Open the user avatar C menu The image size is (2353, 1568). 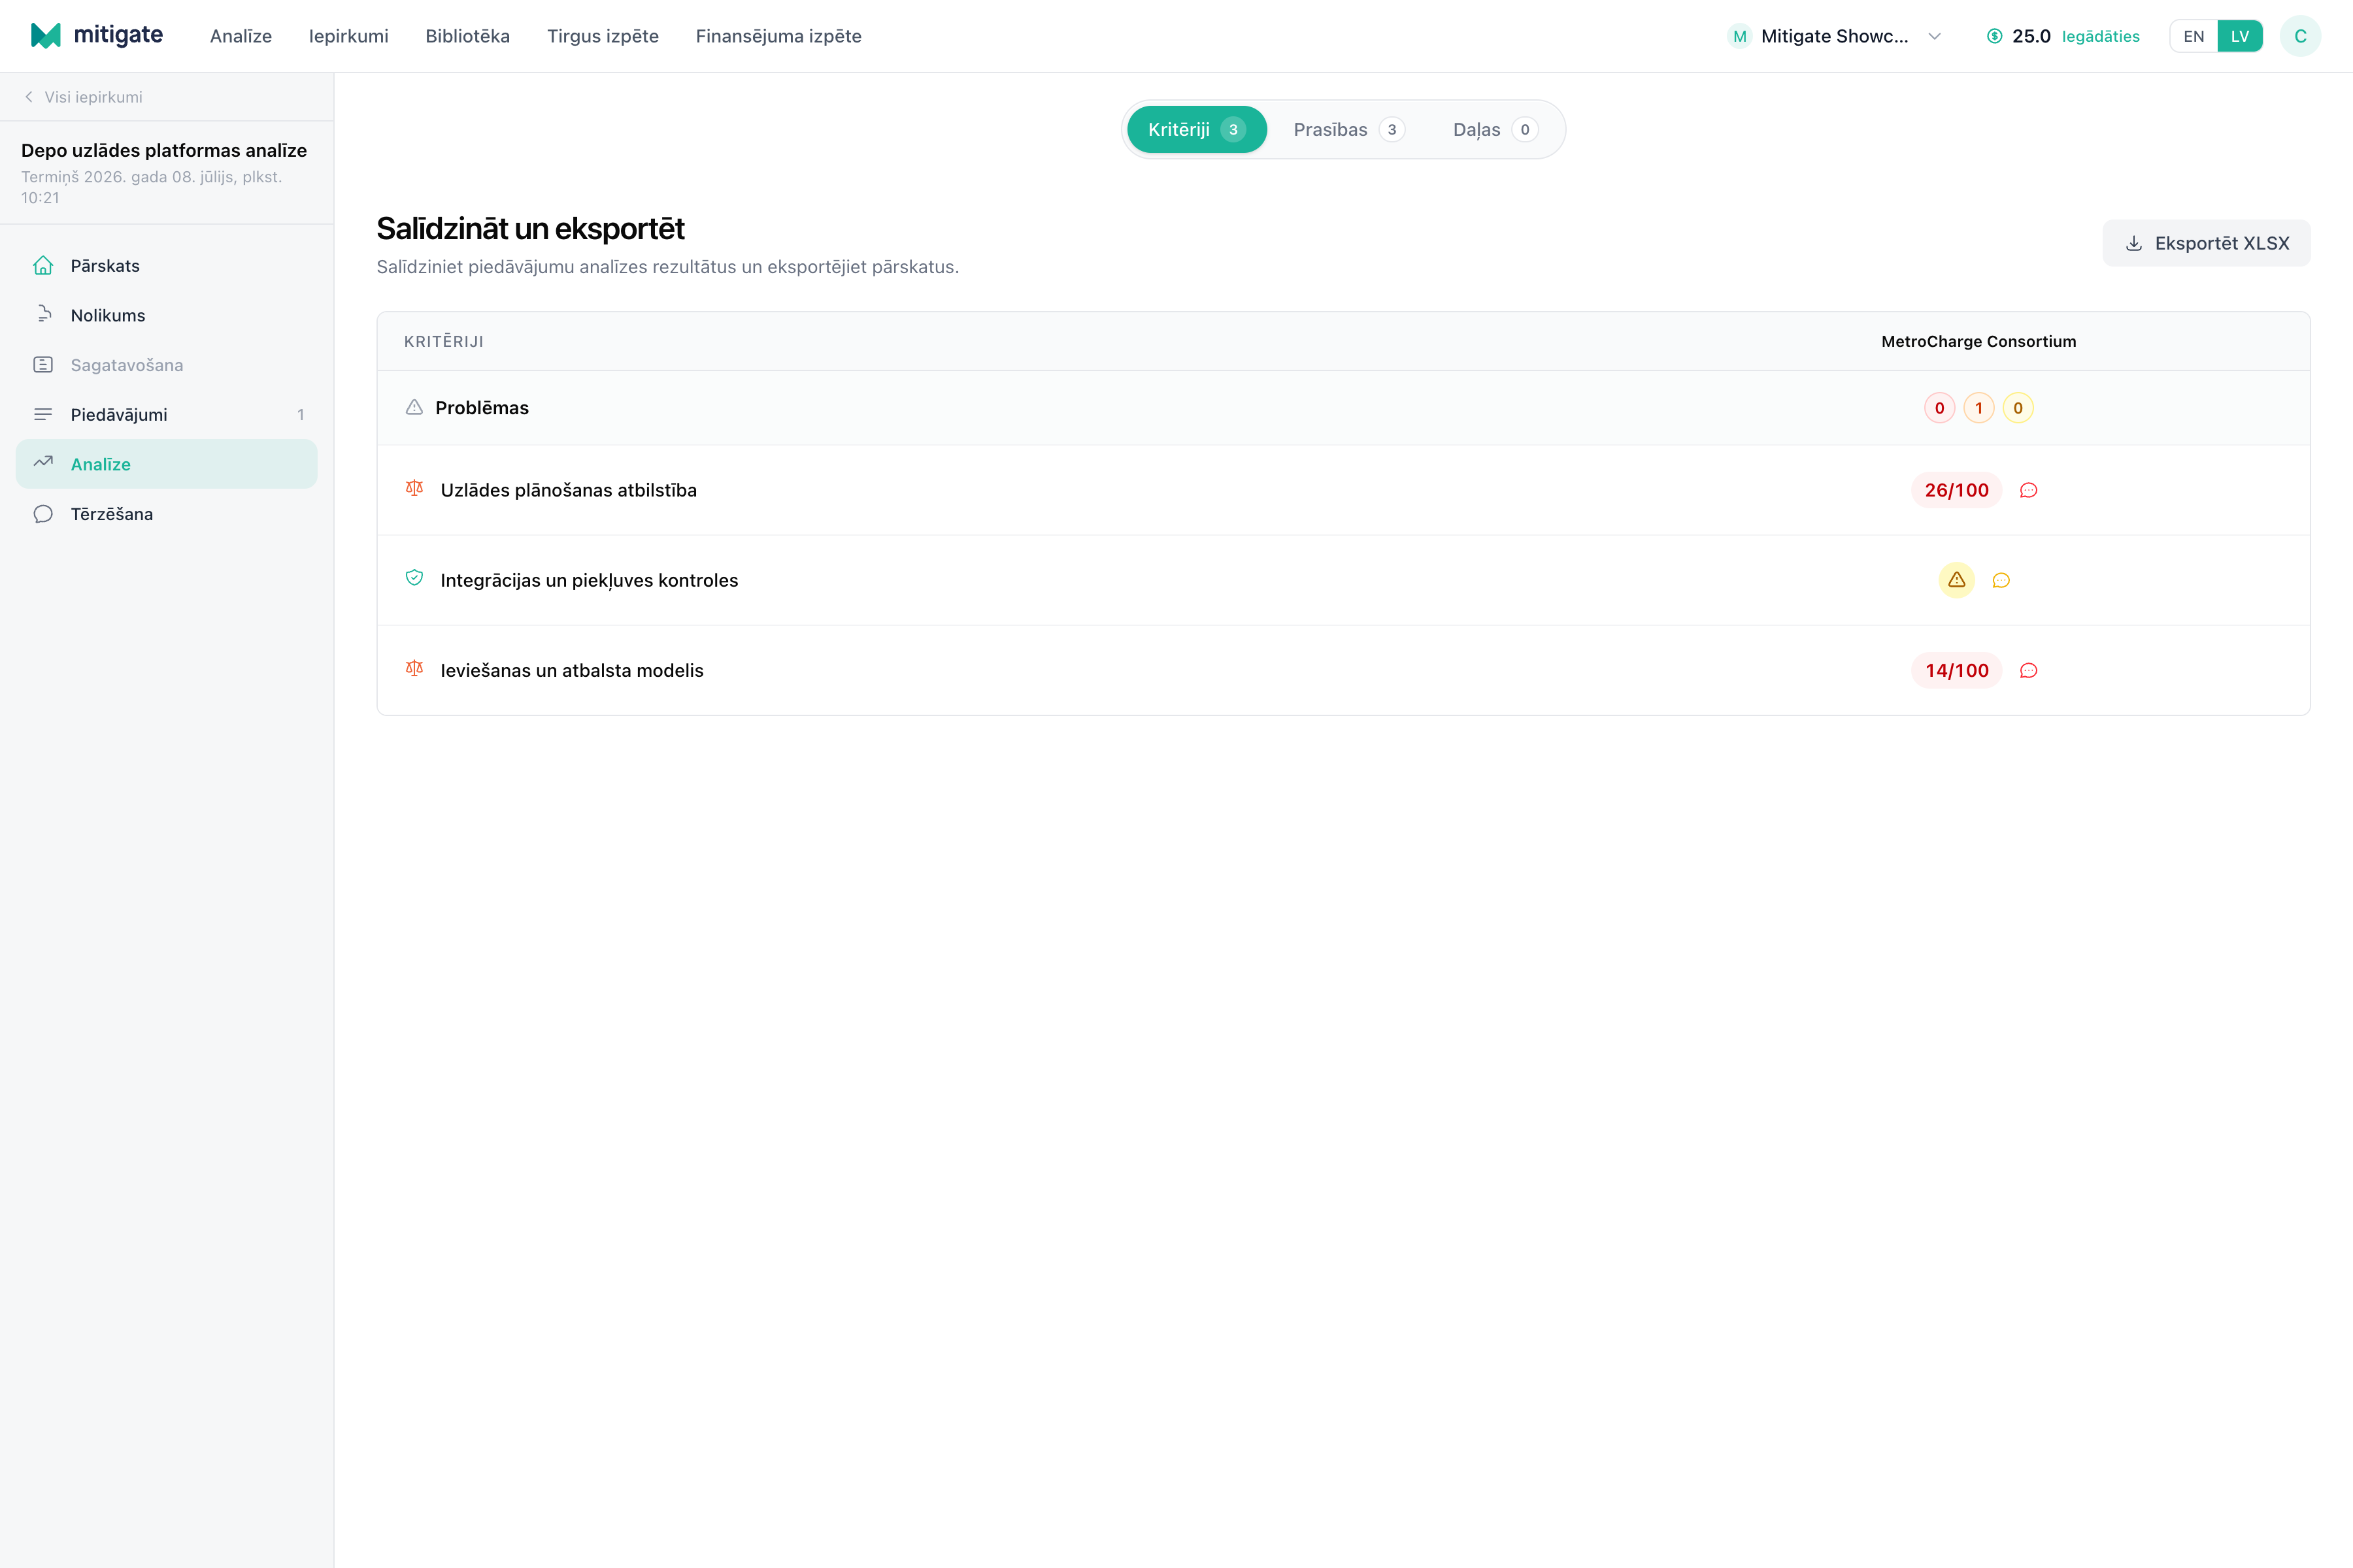click(2300, 36)
